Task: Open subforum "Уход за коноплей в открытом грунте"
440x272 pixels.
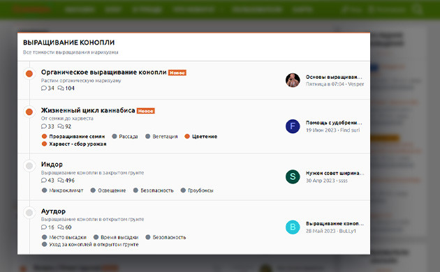Action: click(x=94, y=245)
